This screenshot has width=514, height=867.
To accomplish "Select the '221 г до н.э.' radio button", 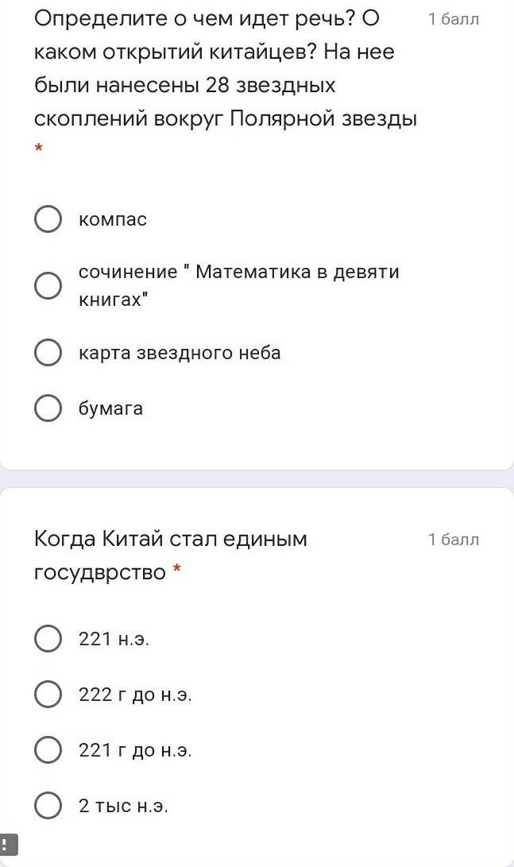I will 48,750.
